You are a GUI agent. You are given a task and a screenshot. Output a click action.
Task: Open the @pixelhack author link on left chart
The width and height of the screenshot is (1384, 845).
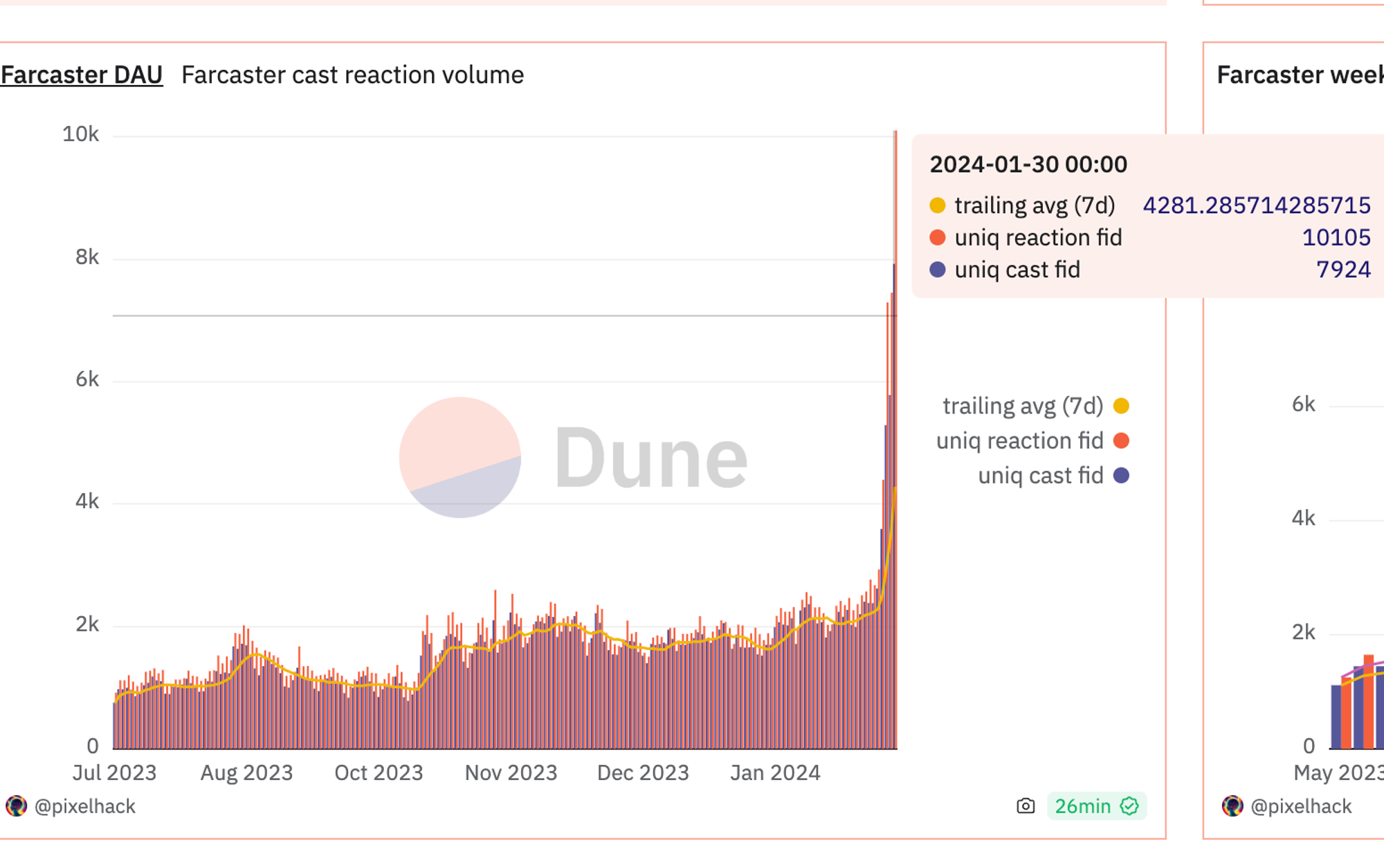coord(84,806)
